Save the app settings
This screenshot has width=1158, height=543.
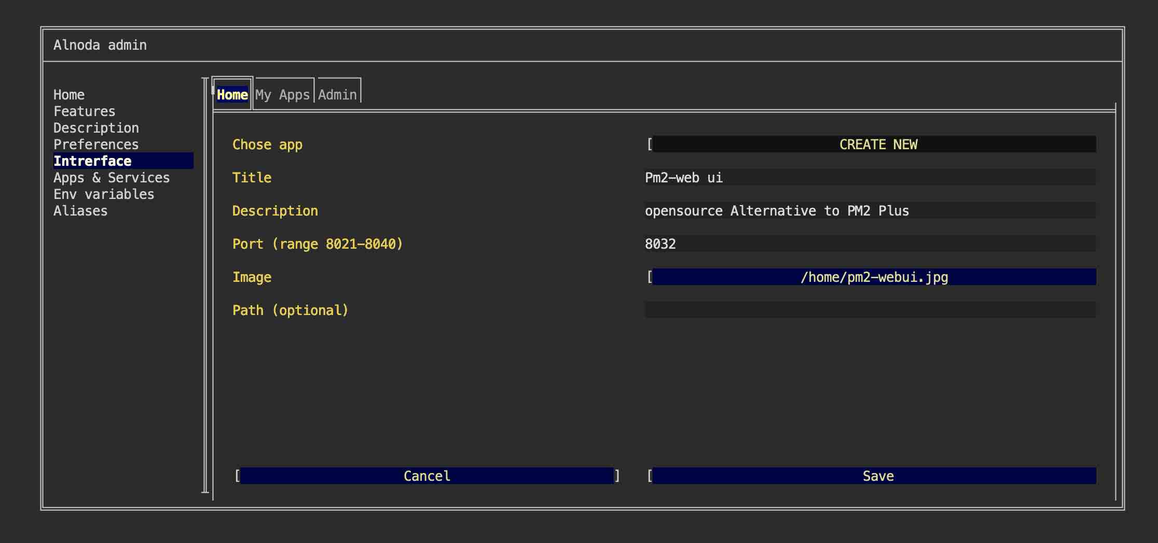[874, 476]
